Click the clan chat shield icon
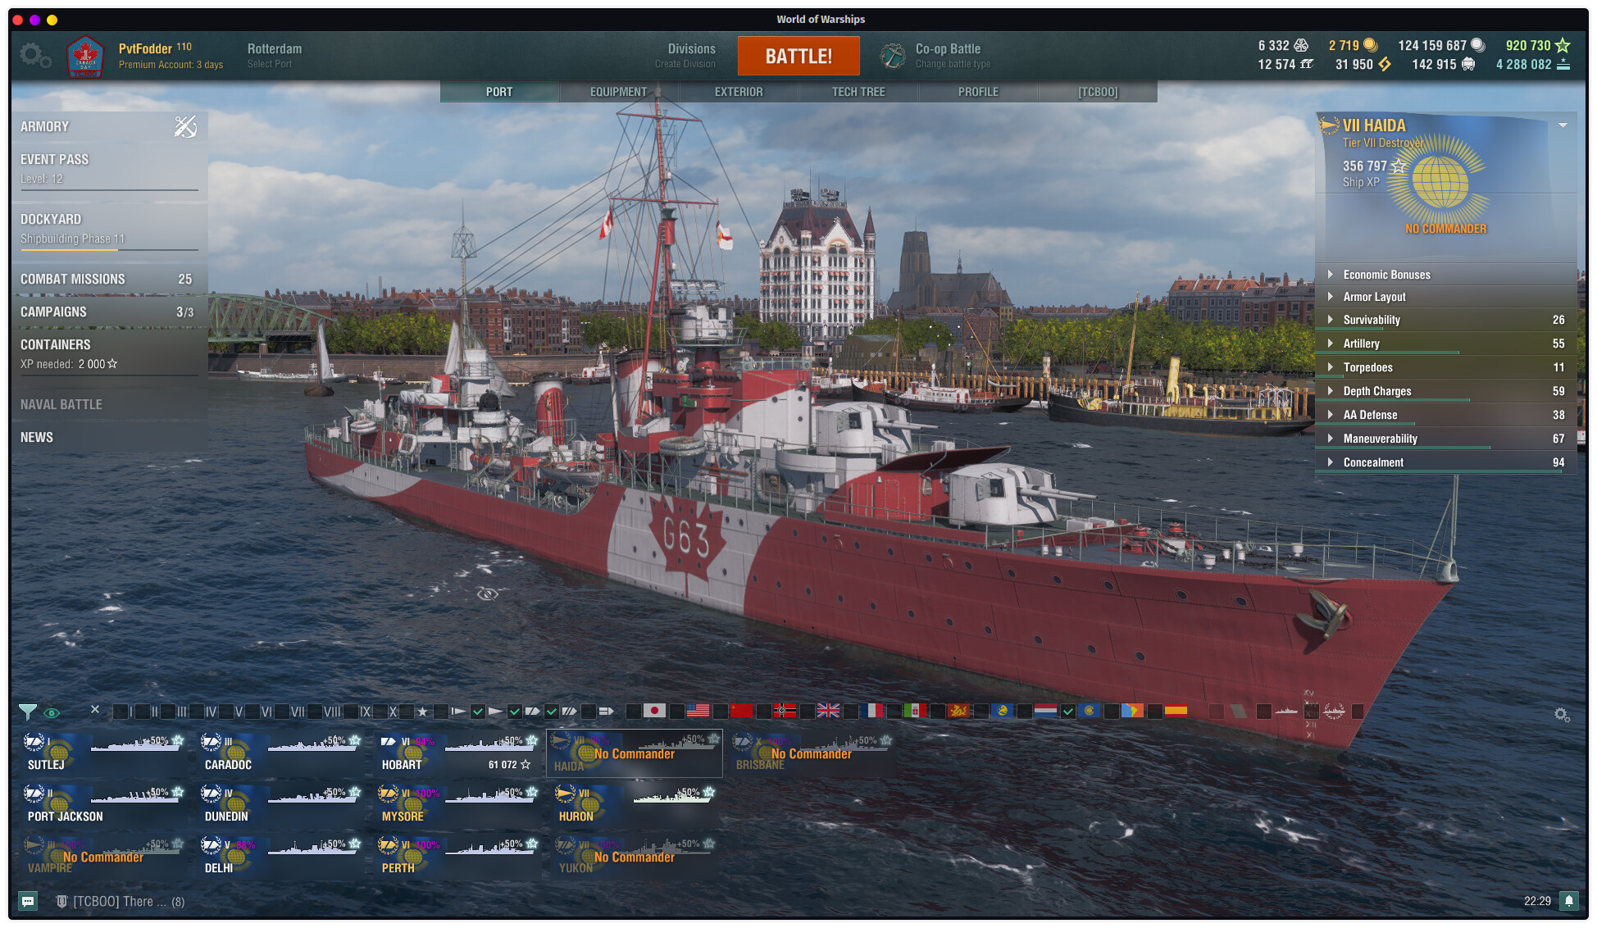The width and height of the screenshot is (1597, 928). point(61,901)
